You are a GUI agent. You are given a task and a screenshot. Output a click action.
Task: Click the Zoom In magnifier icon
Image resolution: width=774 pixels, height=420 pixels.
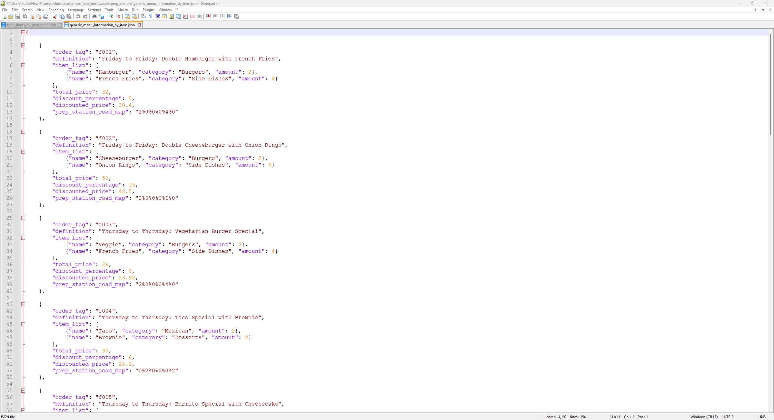[x=111, y=16]
